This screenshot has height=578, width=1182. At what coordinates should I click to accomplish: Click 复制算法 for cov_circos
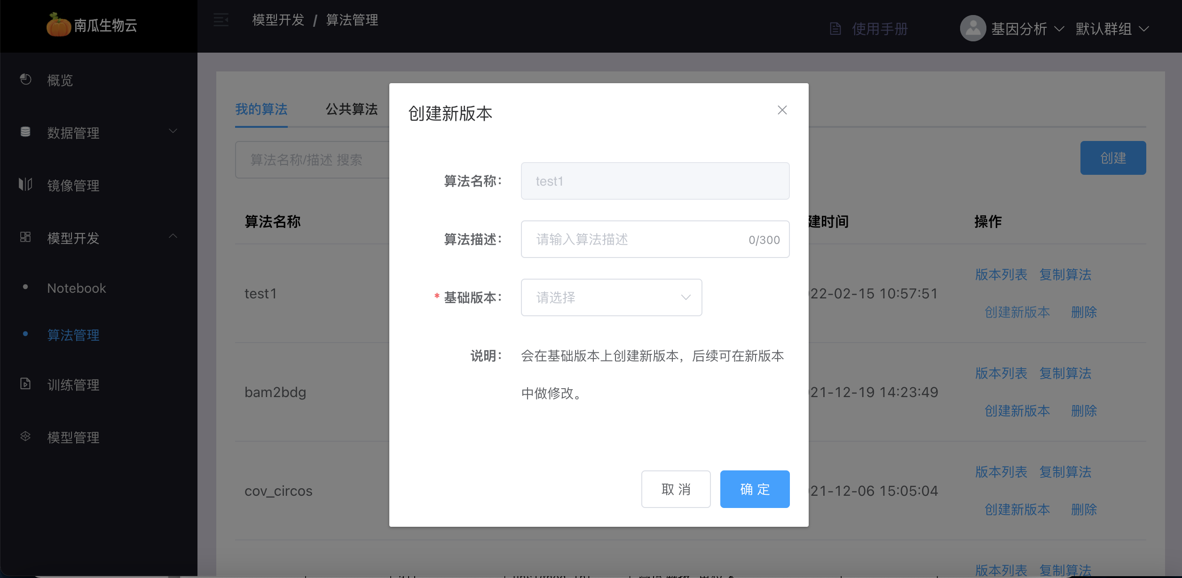1065,472
